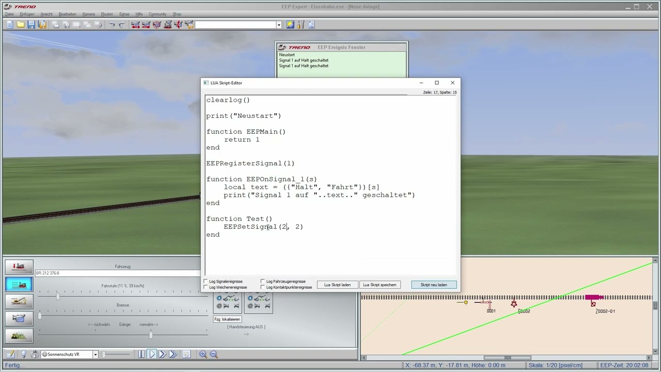This screenshot has width=661, height=372.
Task: Pause the simulation with the pause button
Action: tap(141, 354)
